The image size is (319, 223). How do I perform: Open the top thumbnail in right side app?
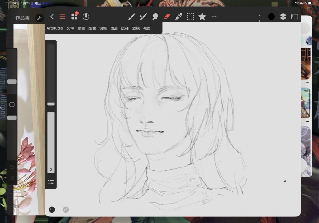coord(306,64)
